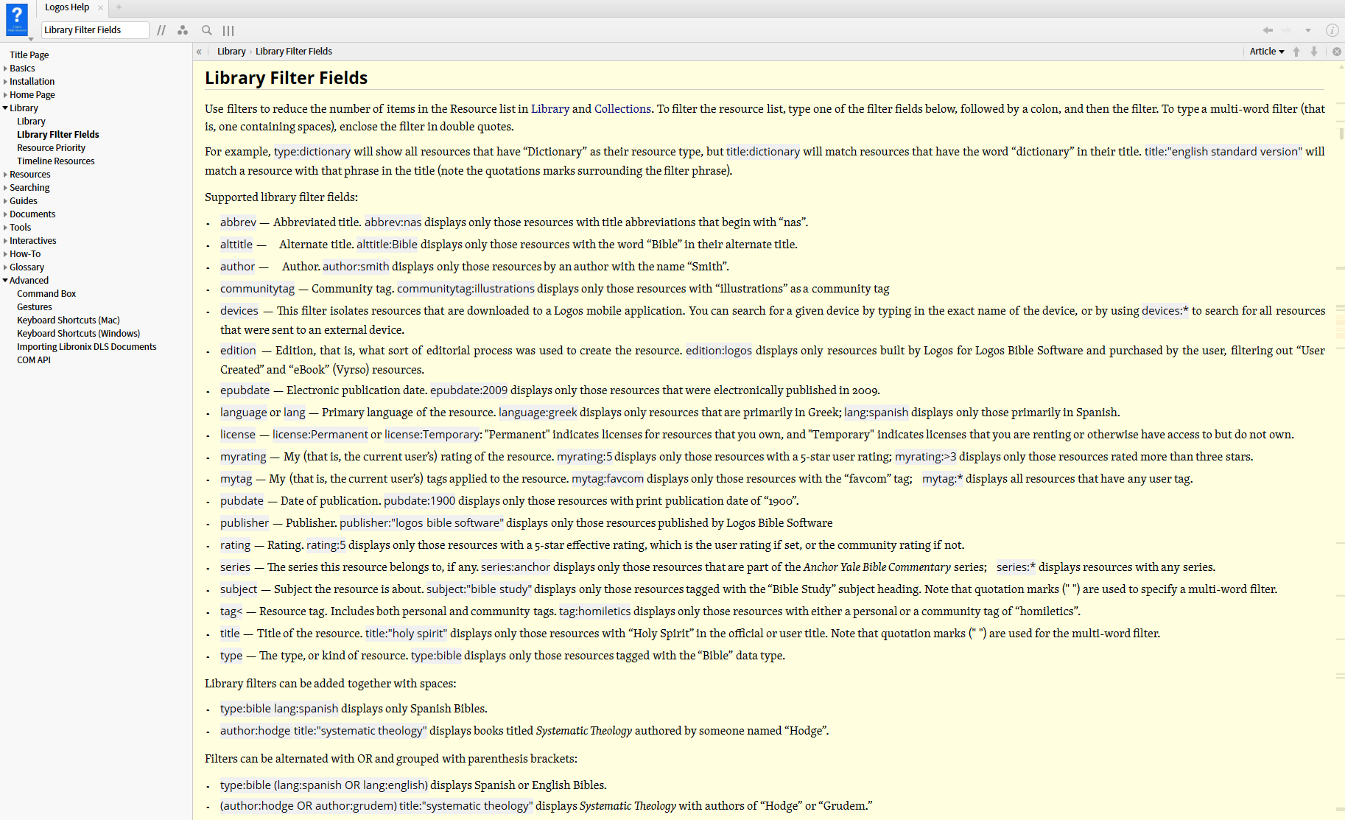The height and width of the screenshot is (820, 1345).
Task: Go forward with the right arrow
Action: point(1287,30)
